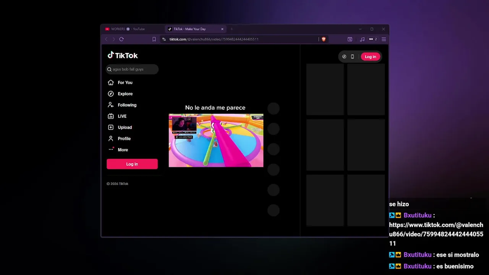The height and width of the screenshot is (275, 489).
Task: Open site settings icon beside tiktok.com URL
Action: tap(164, 39)
